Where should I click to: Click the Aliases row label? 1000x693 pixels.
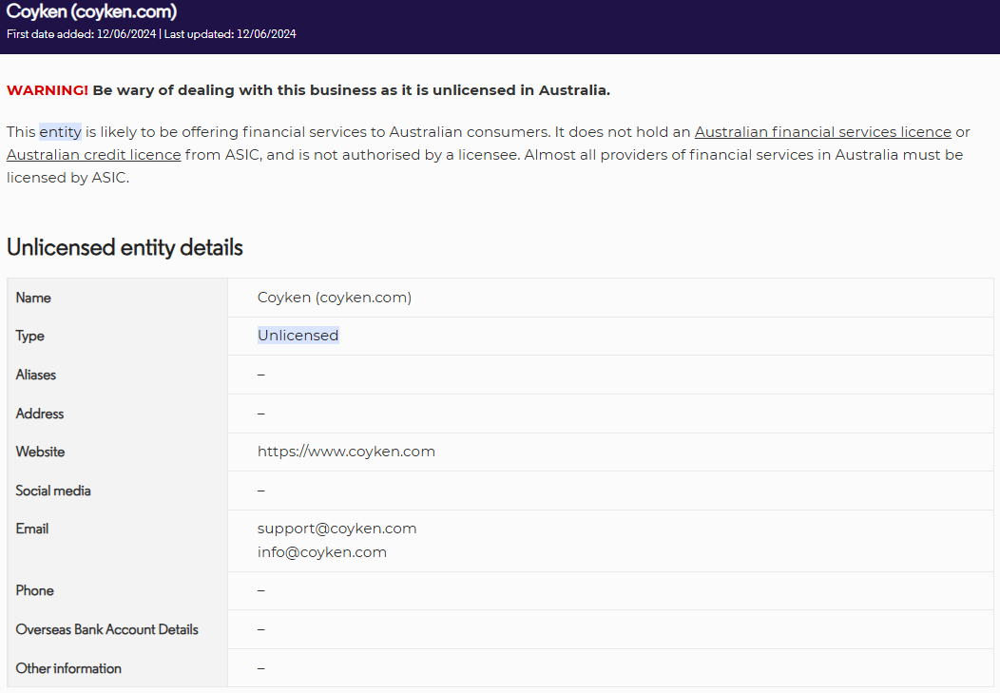[36, 375]
